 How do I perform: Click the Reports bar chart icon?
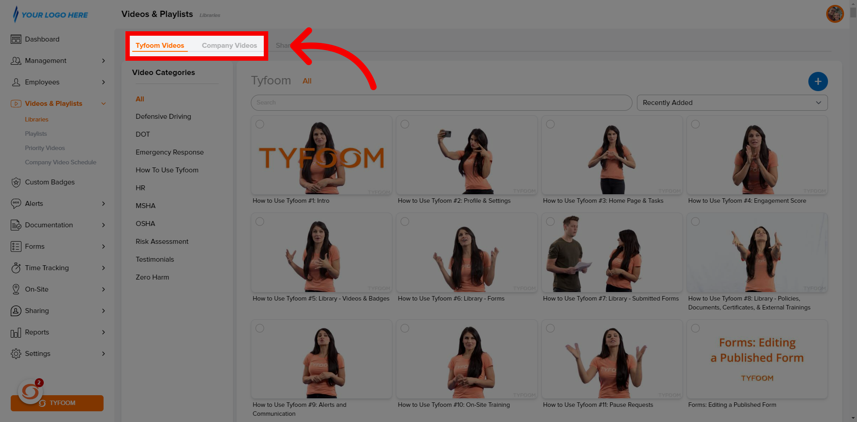coord(16,332)
